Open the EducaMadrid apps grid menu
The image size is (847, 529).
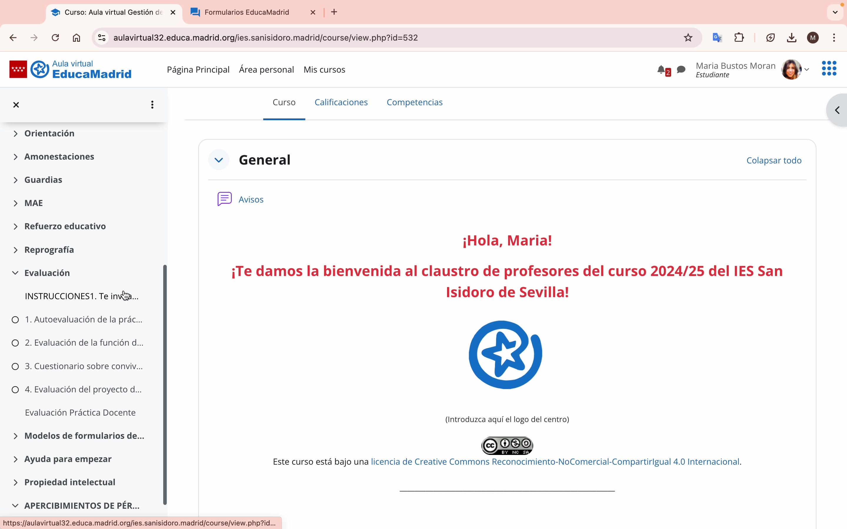(x=829, y=68)
